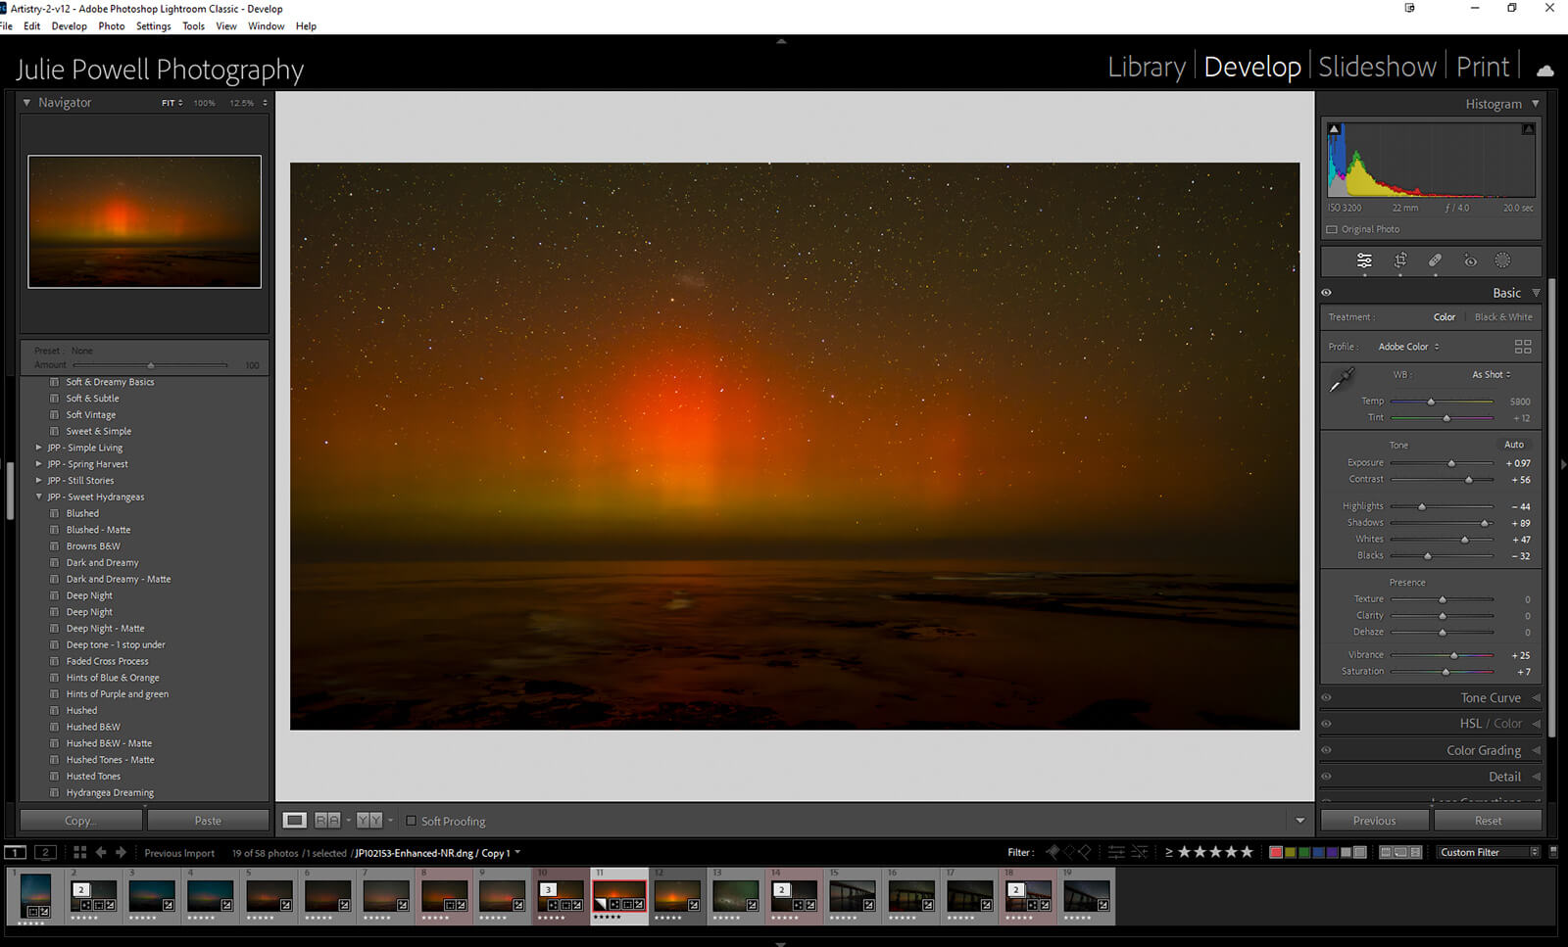1568x947 pixels.
Task: Toggle the Original Photo checkbox
Action: click(1332, 229)
